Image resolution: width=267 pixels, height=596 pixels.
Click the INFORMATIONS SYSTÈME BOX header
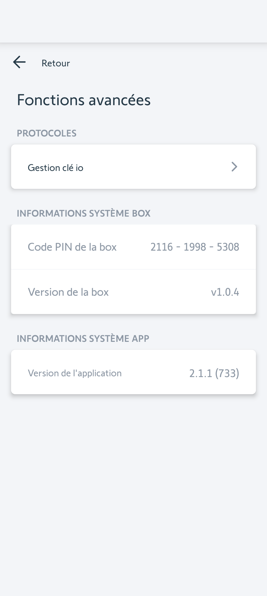[x=83, y=213]
